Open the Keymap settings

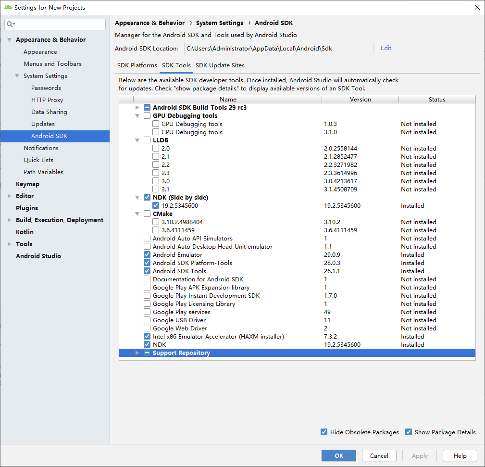(27, 184)
